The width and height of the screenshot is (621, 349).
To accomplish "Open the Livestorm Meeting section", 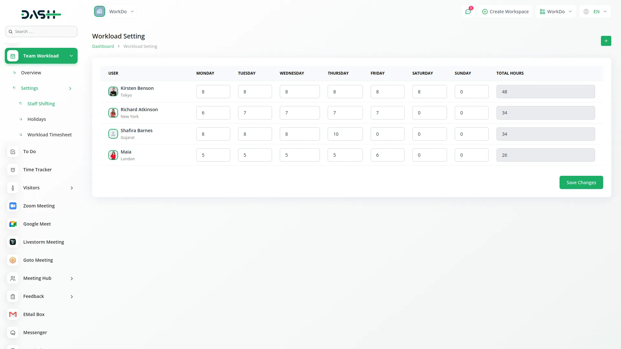I will [44, 242].
